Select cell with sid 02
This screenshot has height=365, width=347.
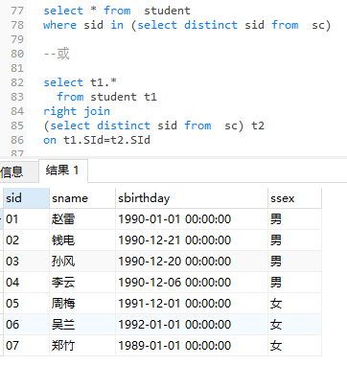pos(27,240)
